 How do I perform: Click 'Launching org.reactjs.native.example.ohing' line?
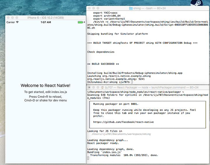tap(119, 76)
